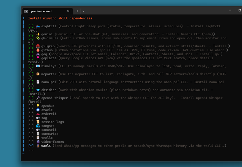The width and height of the screenshot is (242, 167).
Task: Open the new tab profile dropdown arrow
Action: tap(83, 11)
